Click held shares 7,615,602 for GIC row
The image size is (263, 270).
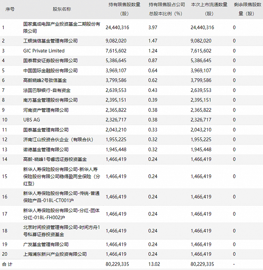point(116,51)
